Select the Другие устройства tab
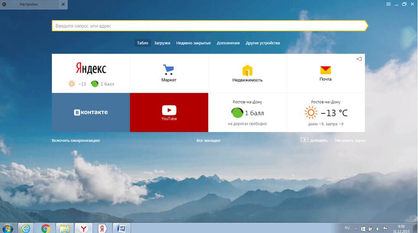Screen dimensions: 418x233 point(262,43)
